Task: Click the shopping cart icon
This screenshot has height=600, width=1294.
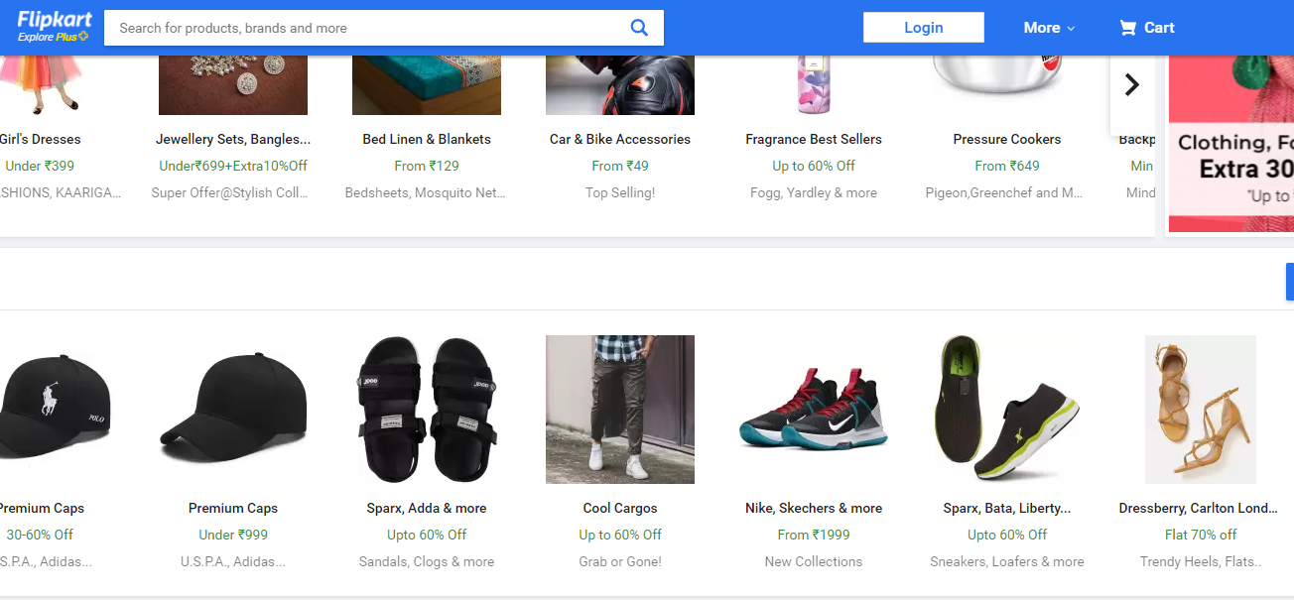Action: tap(1127, 28)
